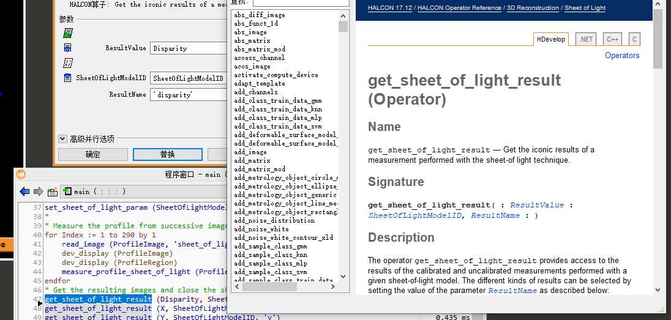Click the ResultName field with 'disparity'

click(189, 95)
